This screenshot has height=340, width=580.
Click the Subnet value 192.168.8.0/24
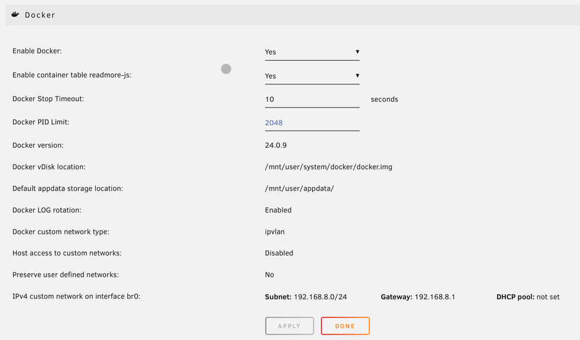pyautogui.click(x=320, y=297)
